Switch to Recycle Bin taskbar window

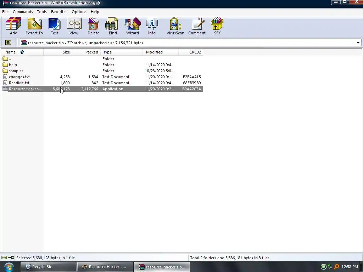coord(48,267)
